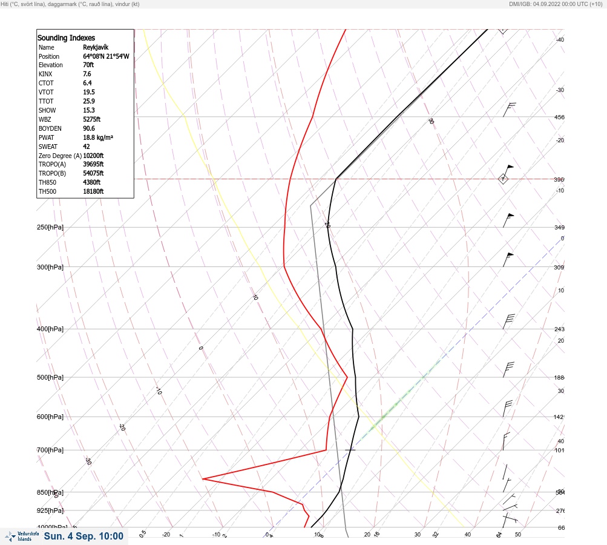The image size is (607, 545).
Task: Click the PWAT value '18.8 kg/m²'
Action: tap(98, 137)
